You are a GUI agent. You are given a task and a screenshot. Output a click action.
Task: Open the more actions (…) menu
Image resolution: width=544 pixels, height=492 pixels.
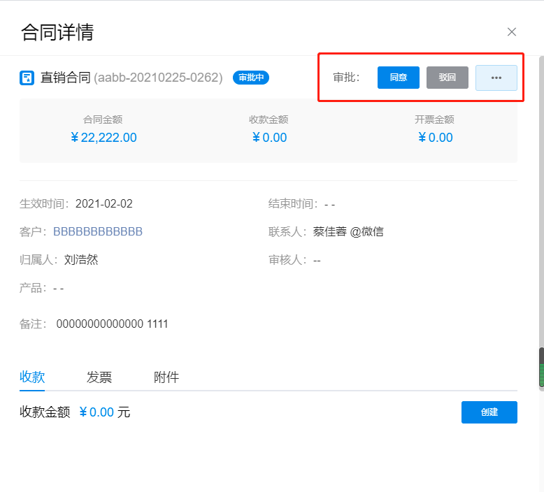[x=496, y=78]
